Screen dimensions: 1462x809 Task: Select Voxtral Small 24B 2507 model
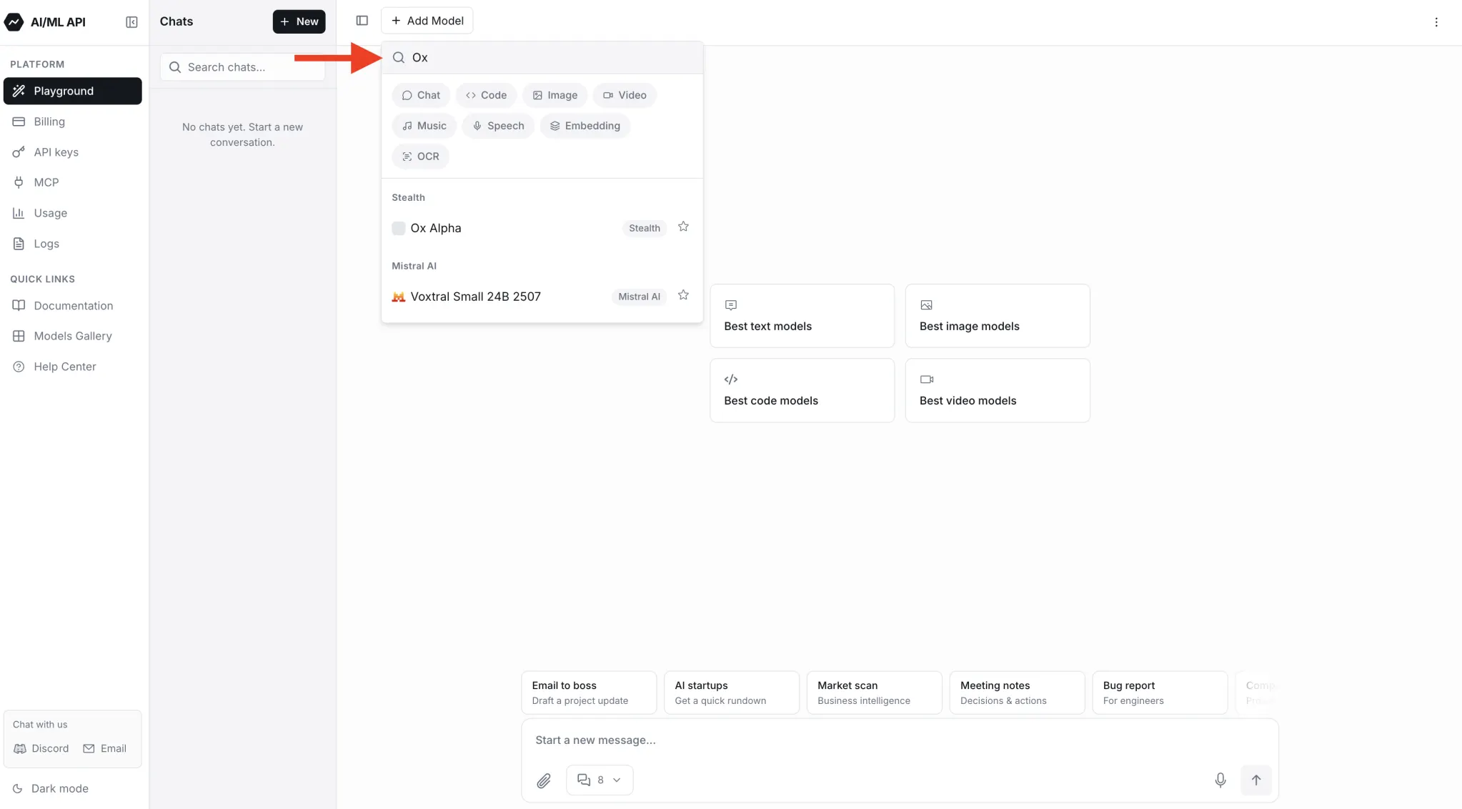tap(542, 297)
